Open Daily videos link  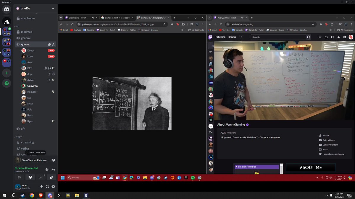[x=327, y=140]
